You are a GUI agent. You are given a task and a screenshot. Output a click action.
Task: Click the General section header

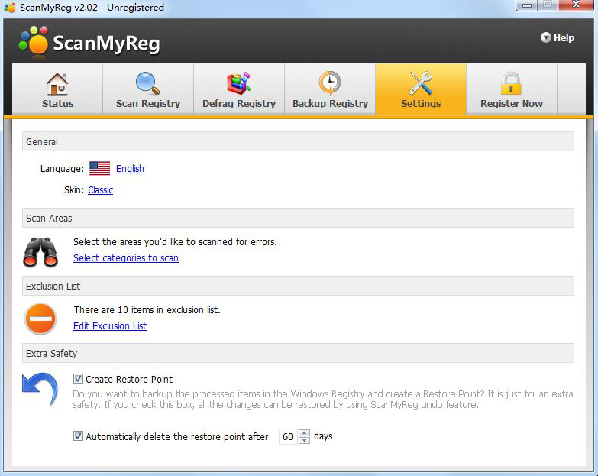pos(298,141)
